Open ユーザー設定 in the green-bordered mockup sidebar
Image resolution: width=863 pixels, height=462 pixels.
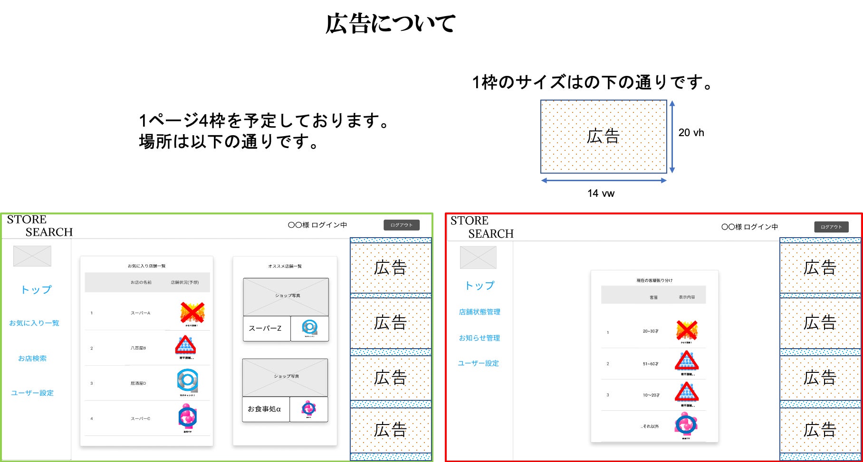[32, 393]
